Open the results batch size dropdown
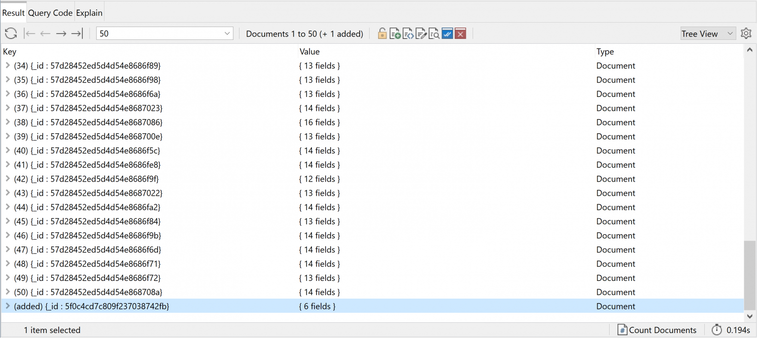757x338 pixels. tap(226, 33)
